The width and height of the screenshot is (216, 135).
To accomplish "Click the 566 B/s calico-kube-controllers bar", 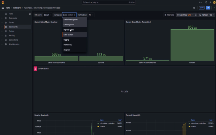I will (56, 59).
